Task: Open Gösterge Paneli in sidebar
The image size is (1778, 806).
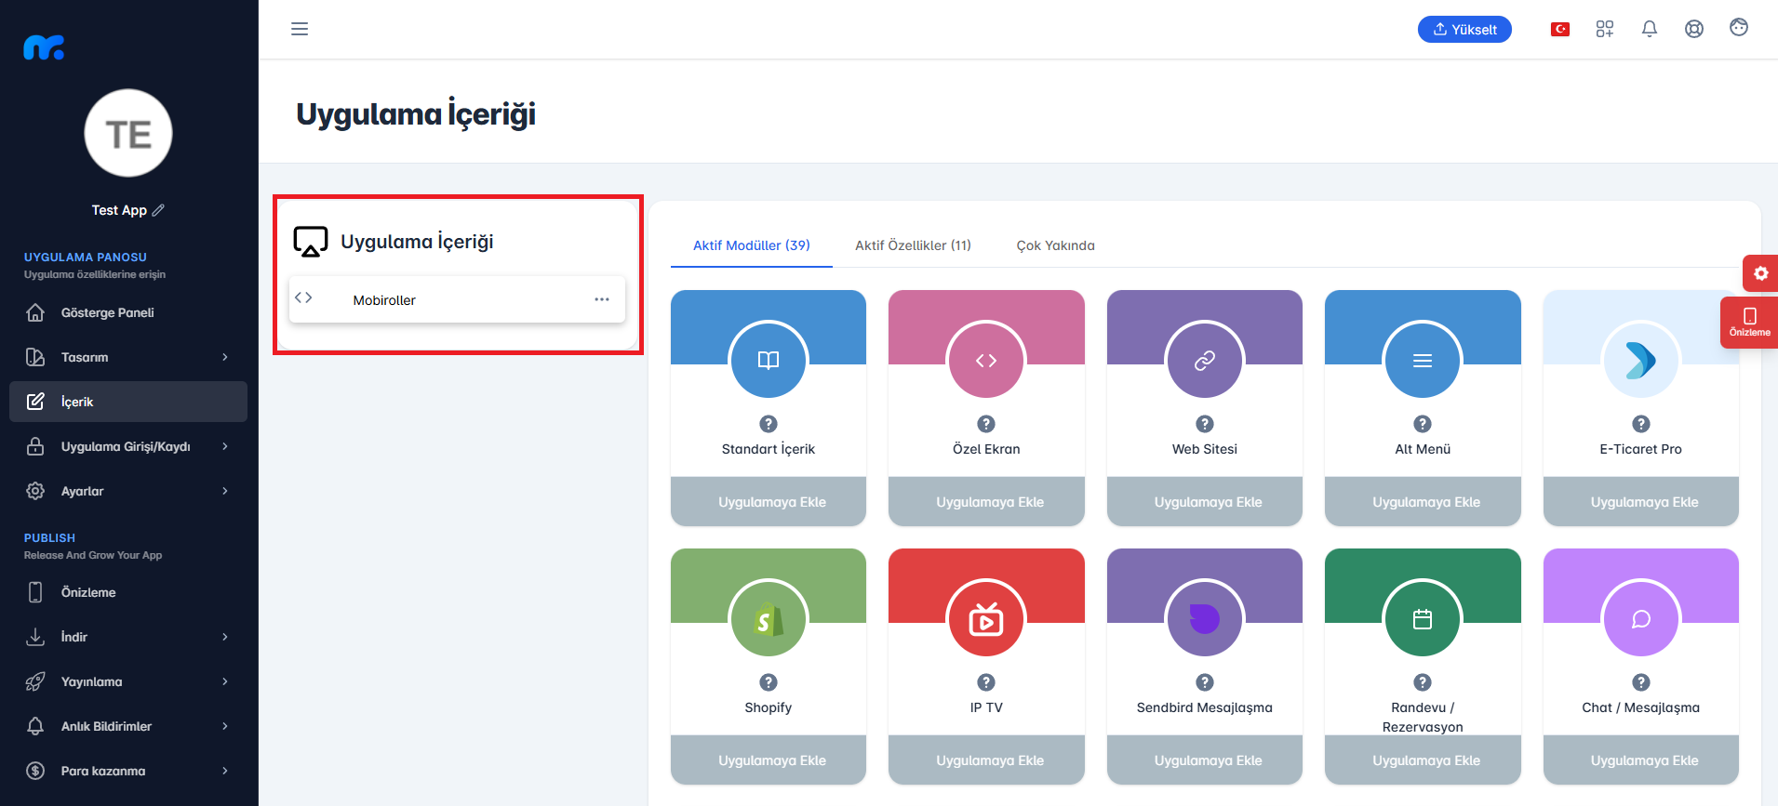Action: coord(128,312)
